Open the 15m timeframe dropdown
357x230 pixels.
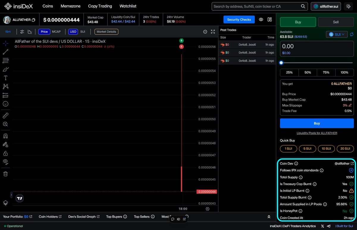8,32
